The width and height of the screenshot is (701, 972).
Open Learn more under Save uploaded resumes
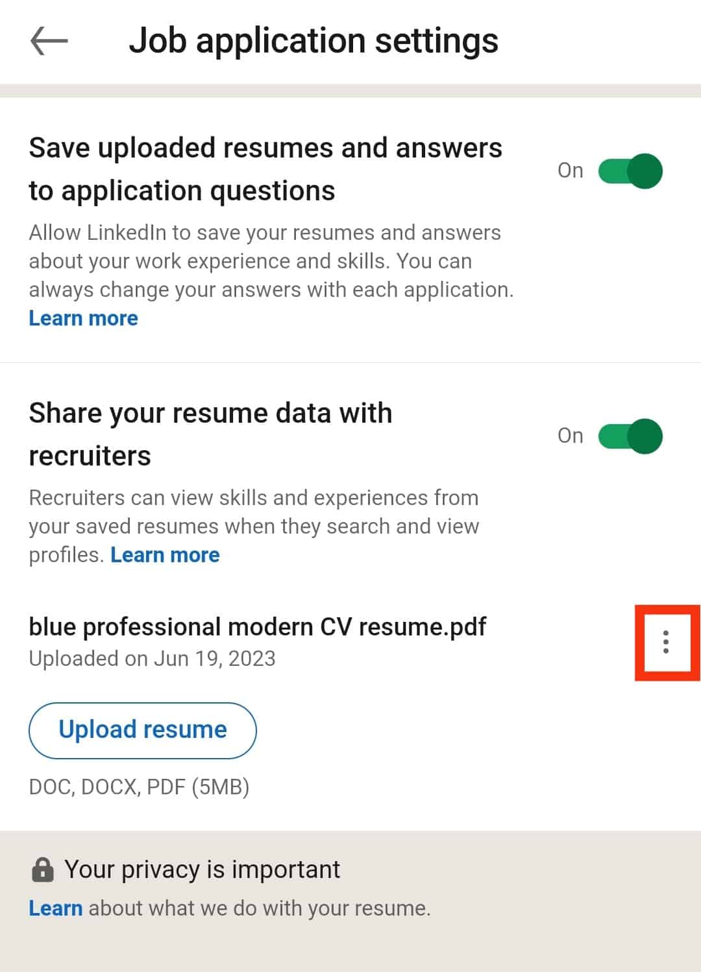coord(84,318)
